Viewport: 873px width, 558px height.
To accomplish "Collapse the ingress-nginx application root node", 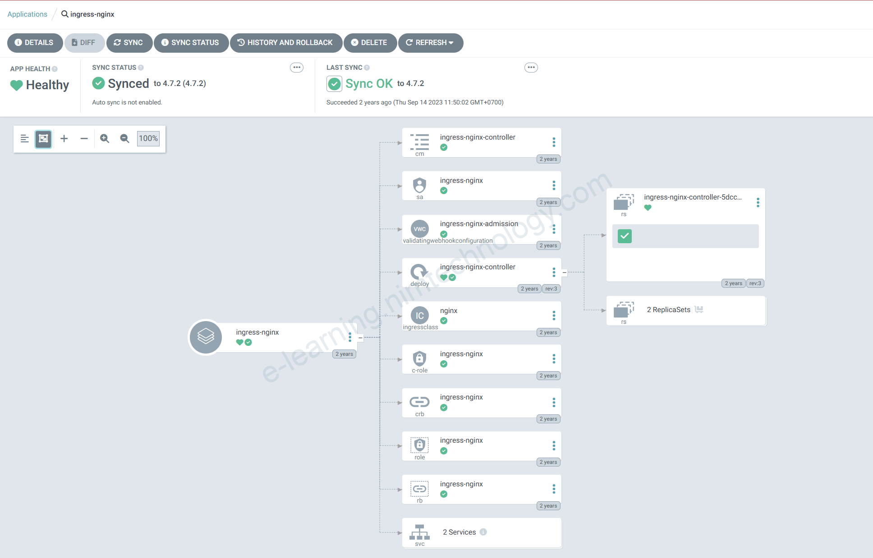I will [360, 337].
